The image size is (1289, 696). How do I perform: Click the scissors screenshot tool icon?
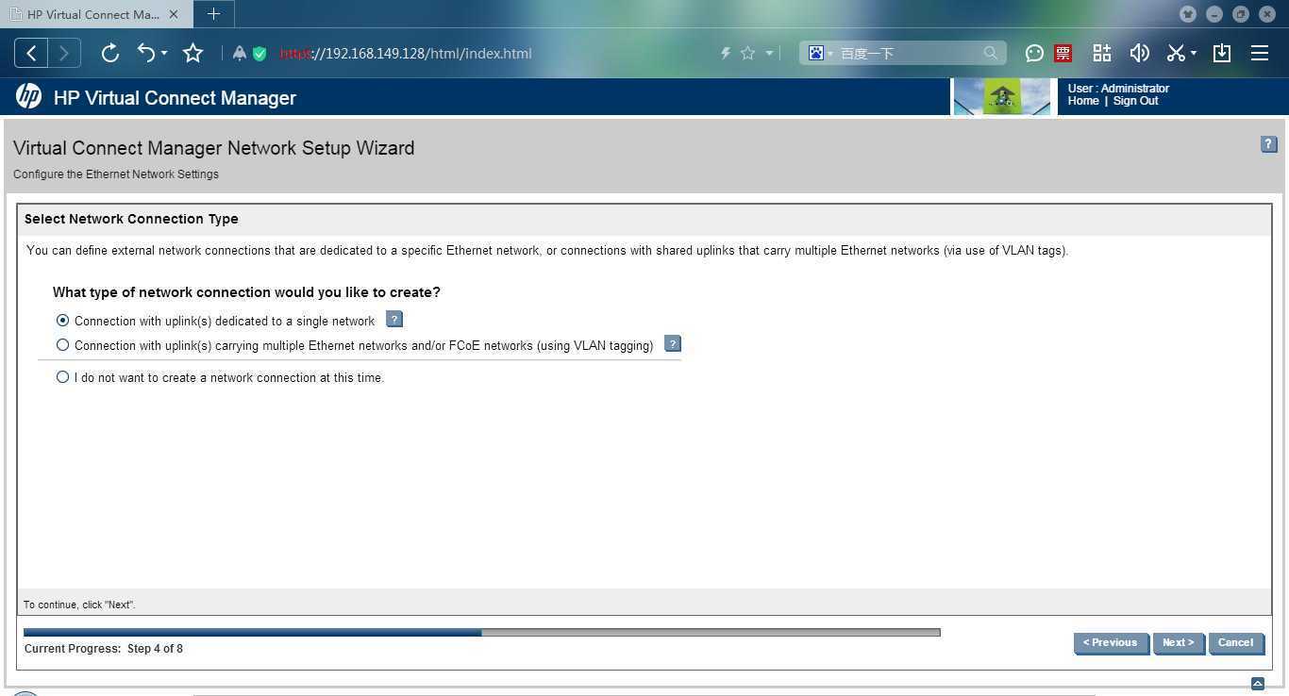(x=1176, y=54)
